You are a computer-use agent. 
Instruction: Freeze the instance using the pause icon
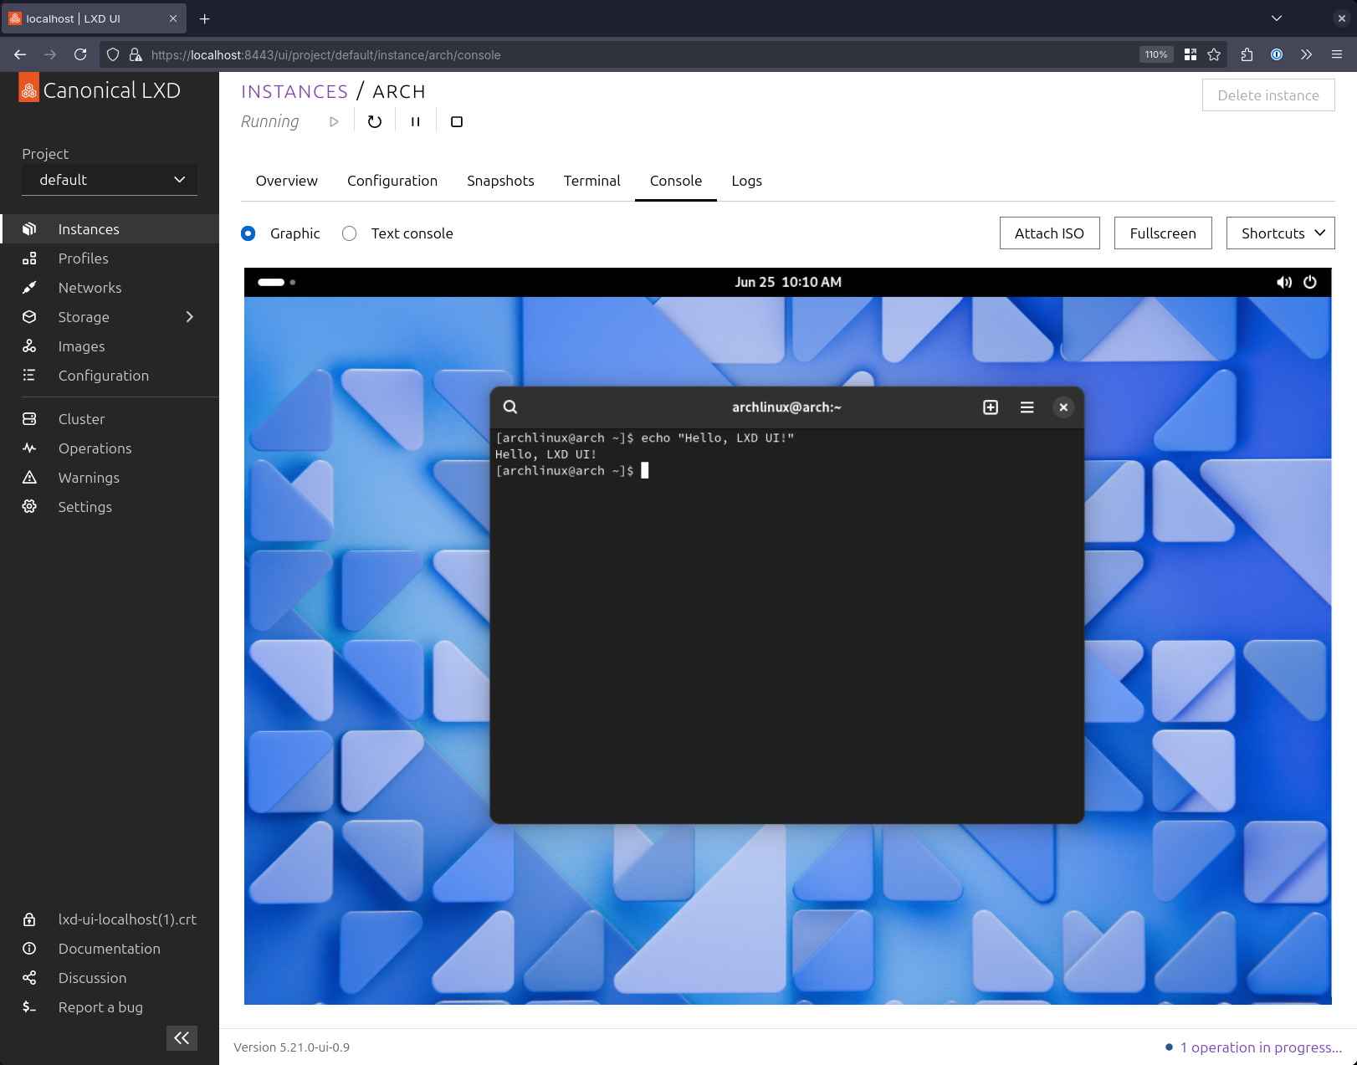[415, 122]
